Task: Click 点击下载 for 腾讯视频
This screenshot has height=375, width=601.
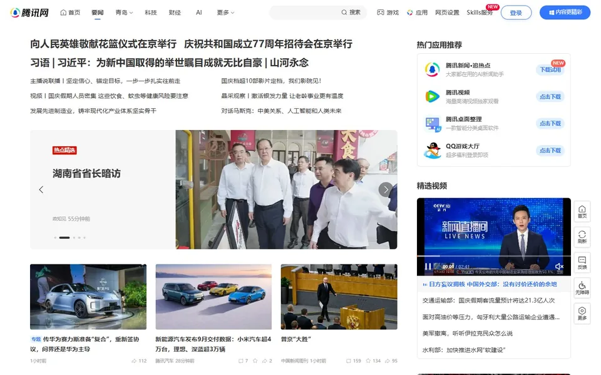Action: [550, 97]
